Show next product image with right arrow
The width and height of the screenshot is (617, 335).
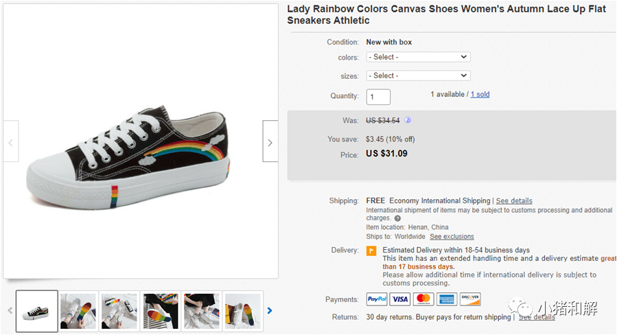click(x=270, y=141)
